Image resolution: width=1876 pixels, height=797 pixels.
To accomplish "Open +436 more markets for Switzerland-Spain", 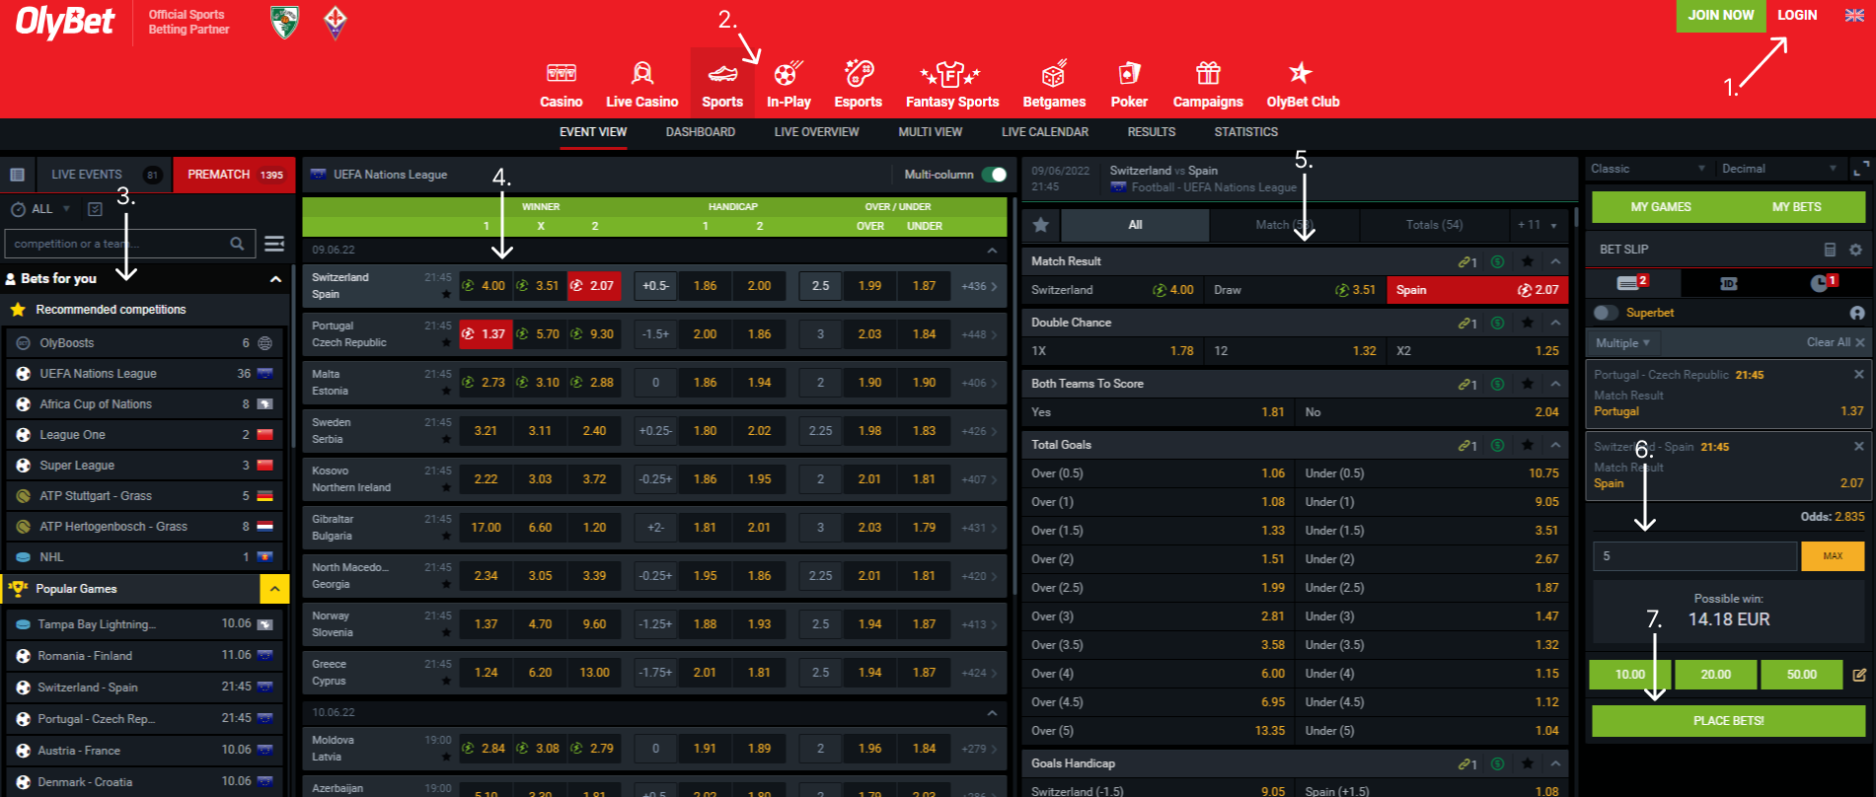I will tap(978, 286).
